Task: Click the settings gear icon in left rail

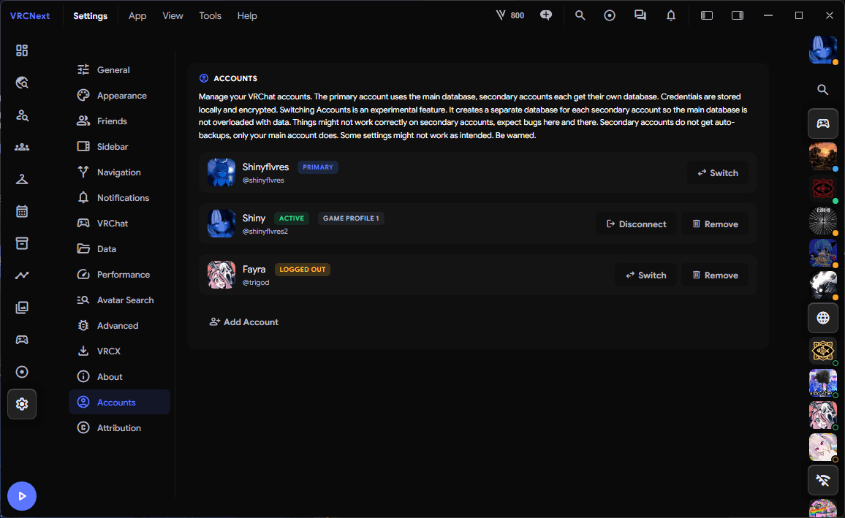Action: (x=21, y=404)
